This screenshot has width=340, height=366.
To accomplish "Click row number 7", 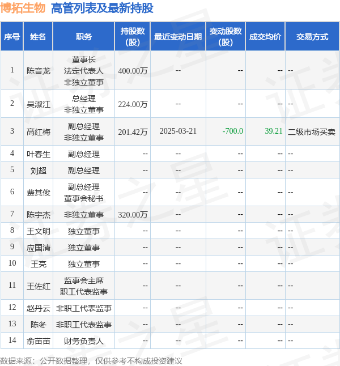I will (x=12, y=214).
